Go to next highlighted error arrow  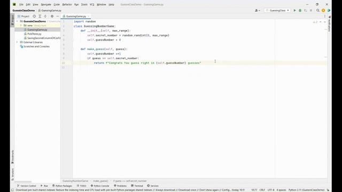(324, 22)
